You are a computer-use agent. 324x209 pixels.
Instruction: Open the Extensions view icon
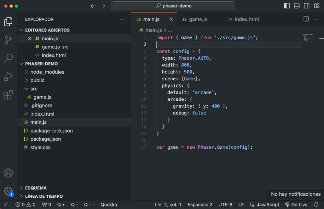[8, 95]
